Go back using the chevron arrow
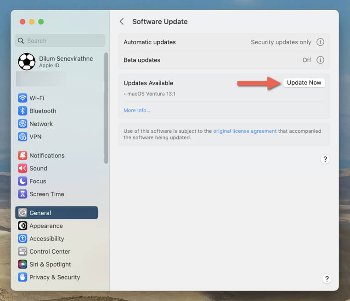350x301 pixels. click(122, 22)
